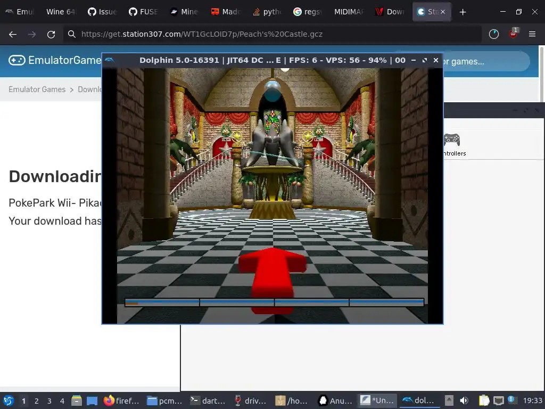Switch to the Google regs tab
545x409 pixels.
[x=307, y=12]
